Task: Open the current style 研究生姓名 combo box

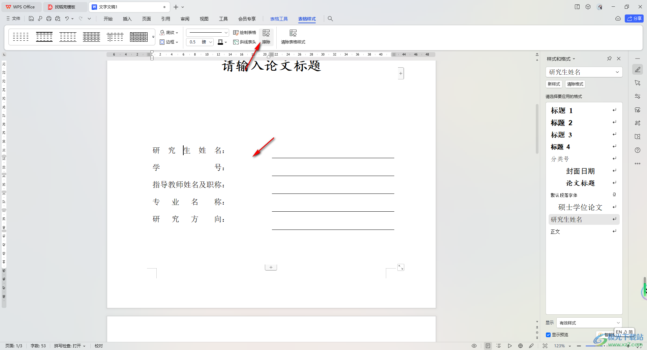Action: click(x=584, y=72)
